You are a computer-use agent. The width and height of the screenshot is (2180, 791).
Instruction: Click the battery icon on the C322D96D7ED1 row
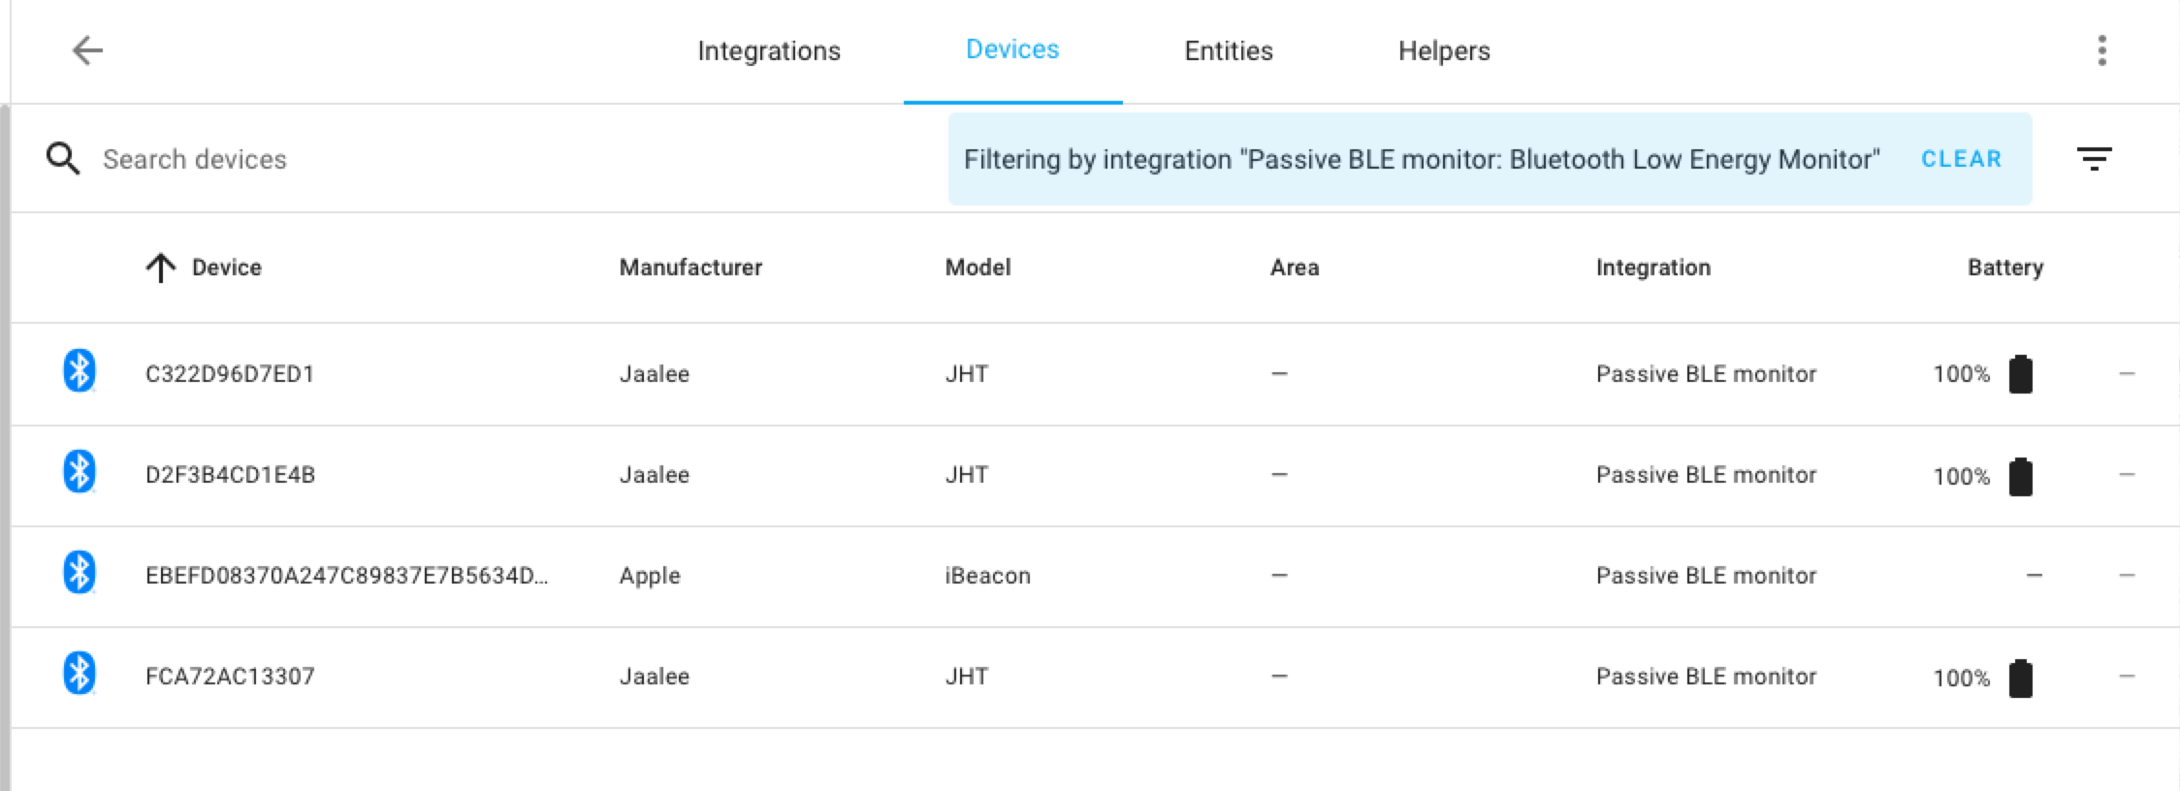[2021, 373]
